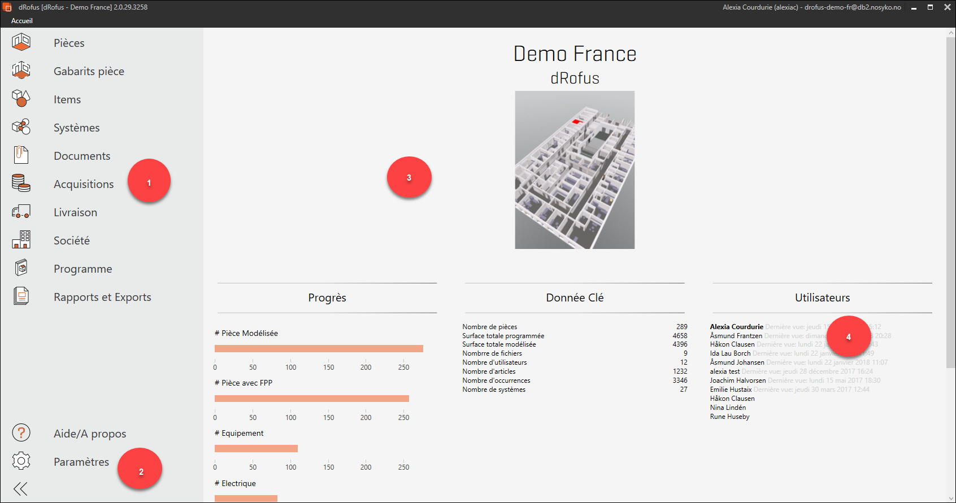Open Acquisitions module
This screenshot has width=956, height=503.
pos(84,184)
